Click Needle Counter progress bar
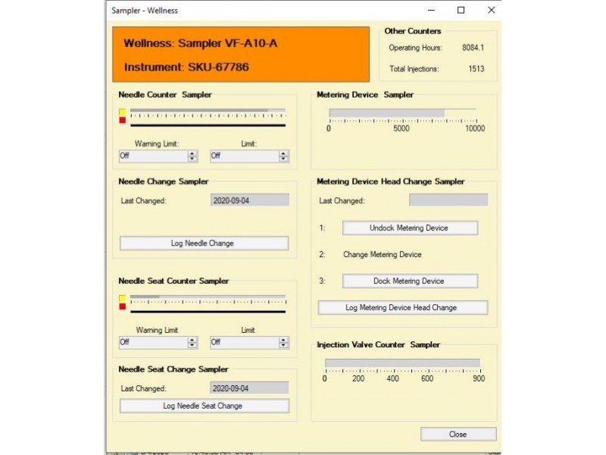 208,111
